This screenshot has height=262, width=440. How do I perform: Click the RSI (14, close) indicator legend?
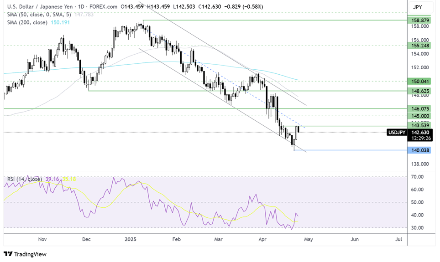(x=24, y=179)
